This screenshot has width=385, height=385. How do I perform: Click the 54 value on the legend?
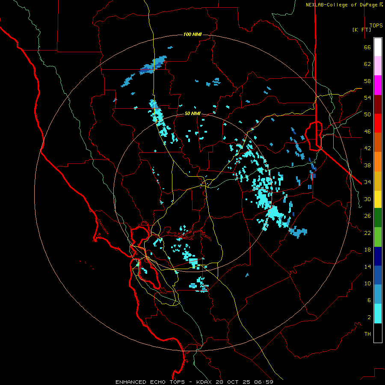367,98
